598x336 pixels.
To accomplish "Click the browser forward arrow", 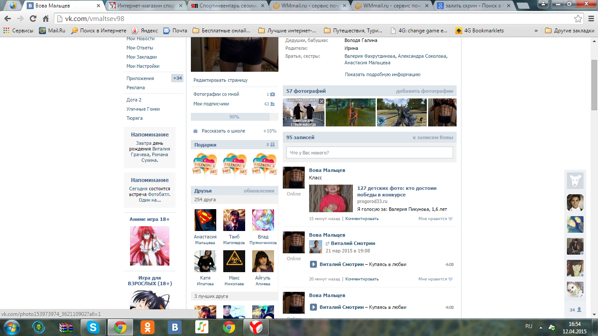I will tap(20, 19).
